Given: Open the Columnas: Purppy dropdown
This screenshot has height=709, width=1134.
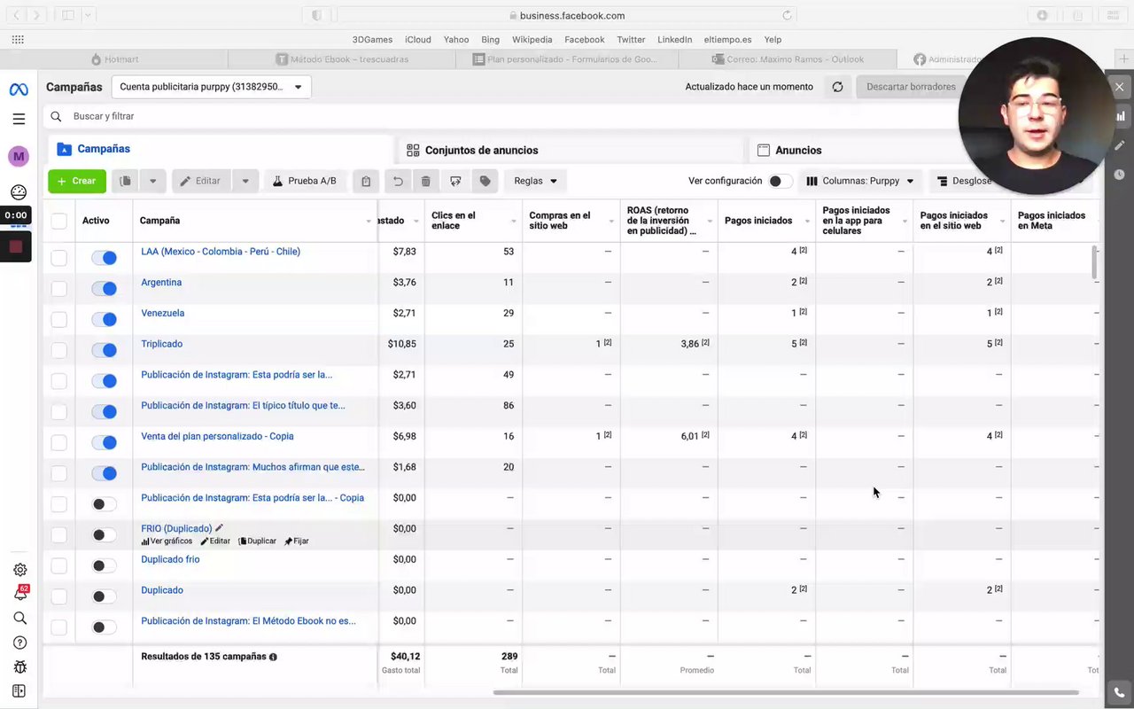Looking at the screenshot, I should (860, 181).
